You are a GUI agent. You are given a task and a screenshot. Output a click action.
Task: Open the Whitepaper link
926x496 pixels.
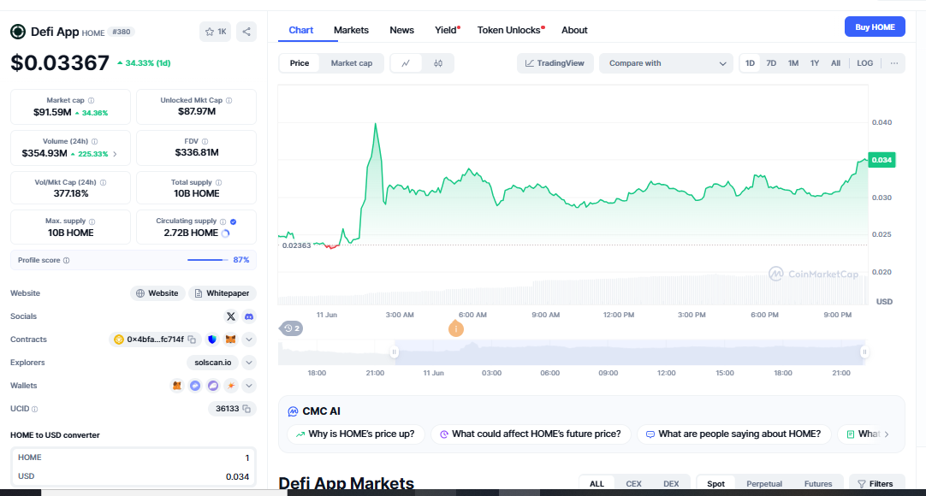tap(222, 293)
